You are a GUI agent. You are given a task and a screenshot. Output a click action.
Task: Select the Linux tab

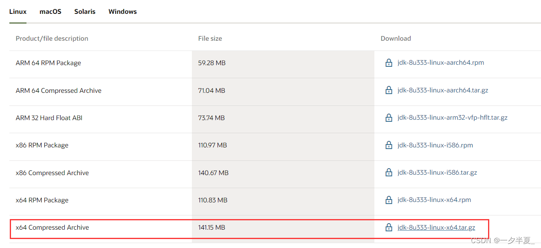[x=18, y=11]
